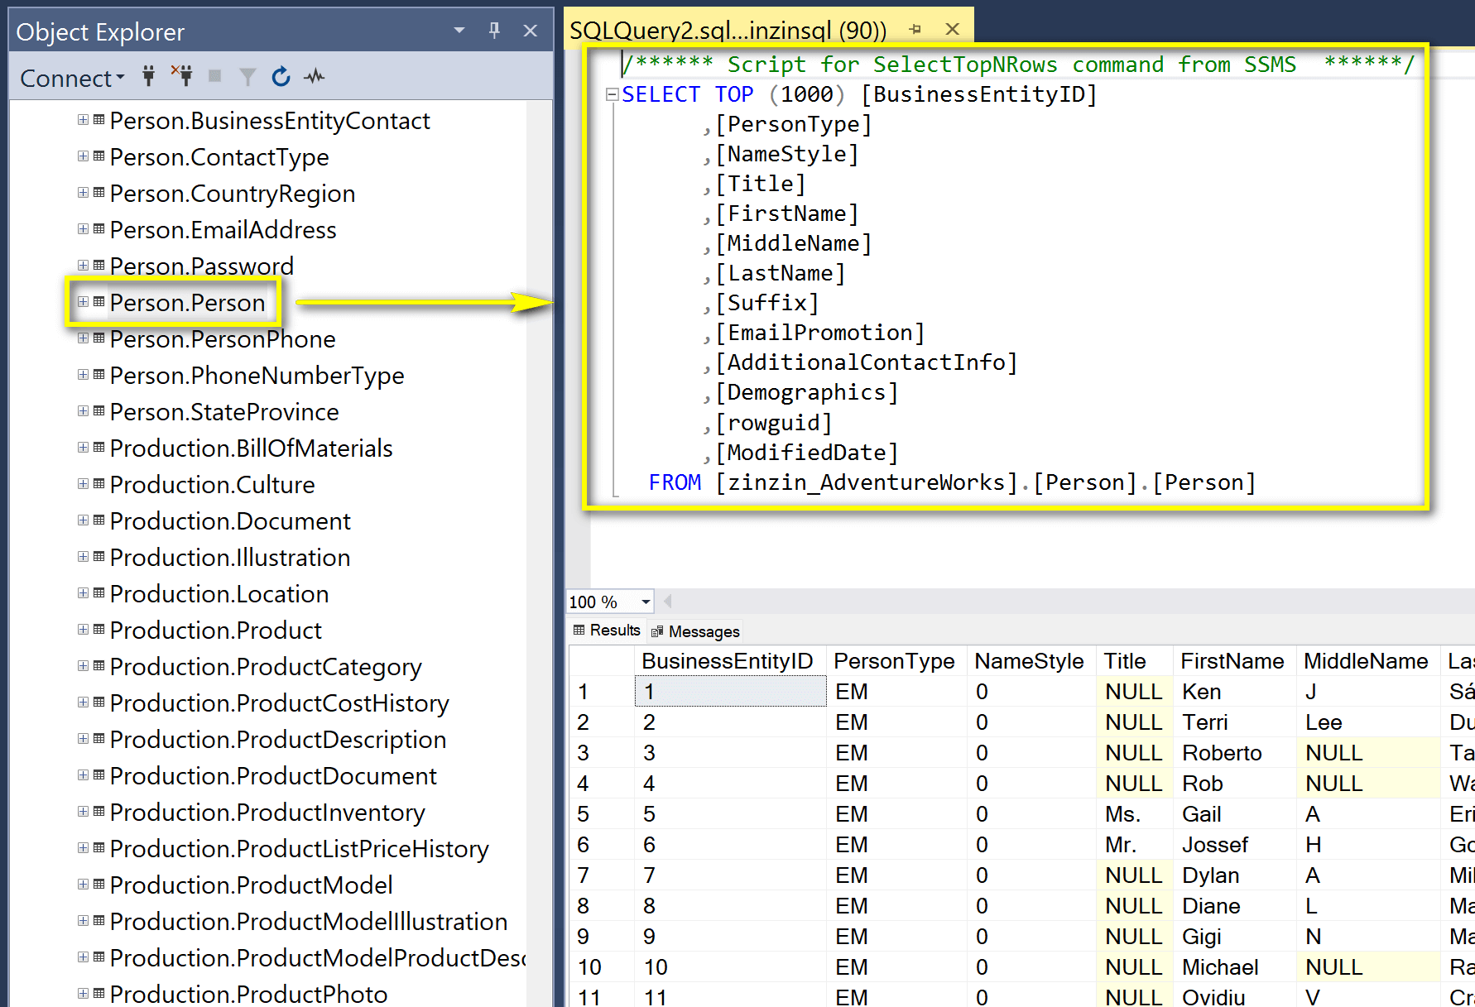1475x1007 pixels.
Task: Expand Production.Product table node
Action: pos(83,630)
